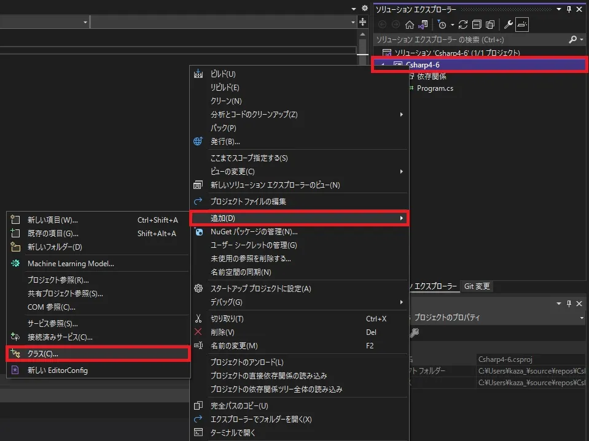The width and height of the screenshot is (589, 441).
Task: Click the Collapse All icon in Solution Explorer
Action: point(477,25)
